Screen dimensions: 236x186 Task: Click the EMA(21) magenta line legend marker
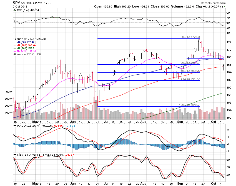pos(15,51)
